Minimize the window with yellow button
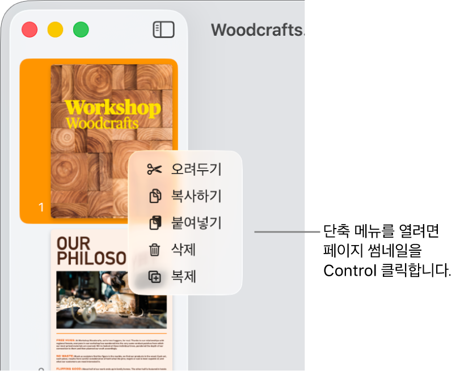 (x=55, y=29)
